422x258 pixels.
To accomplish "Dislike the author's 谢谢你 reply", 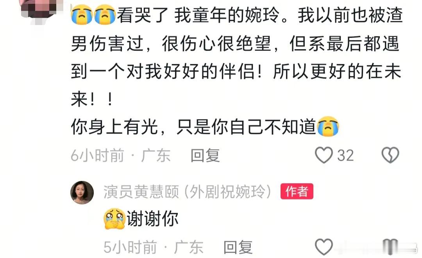I will click(390, 247).
